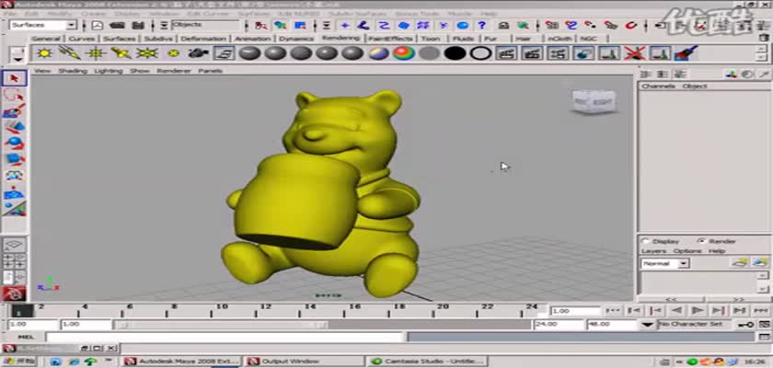Switch to Camtasia Studio taskbar button
This screenshot has height=368, width=773.
429,362
